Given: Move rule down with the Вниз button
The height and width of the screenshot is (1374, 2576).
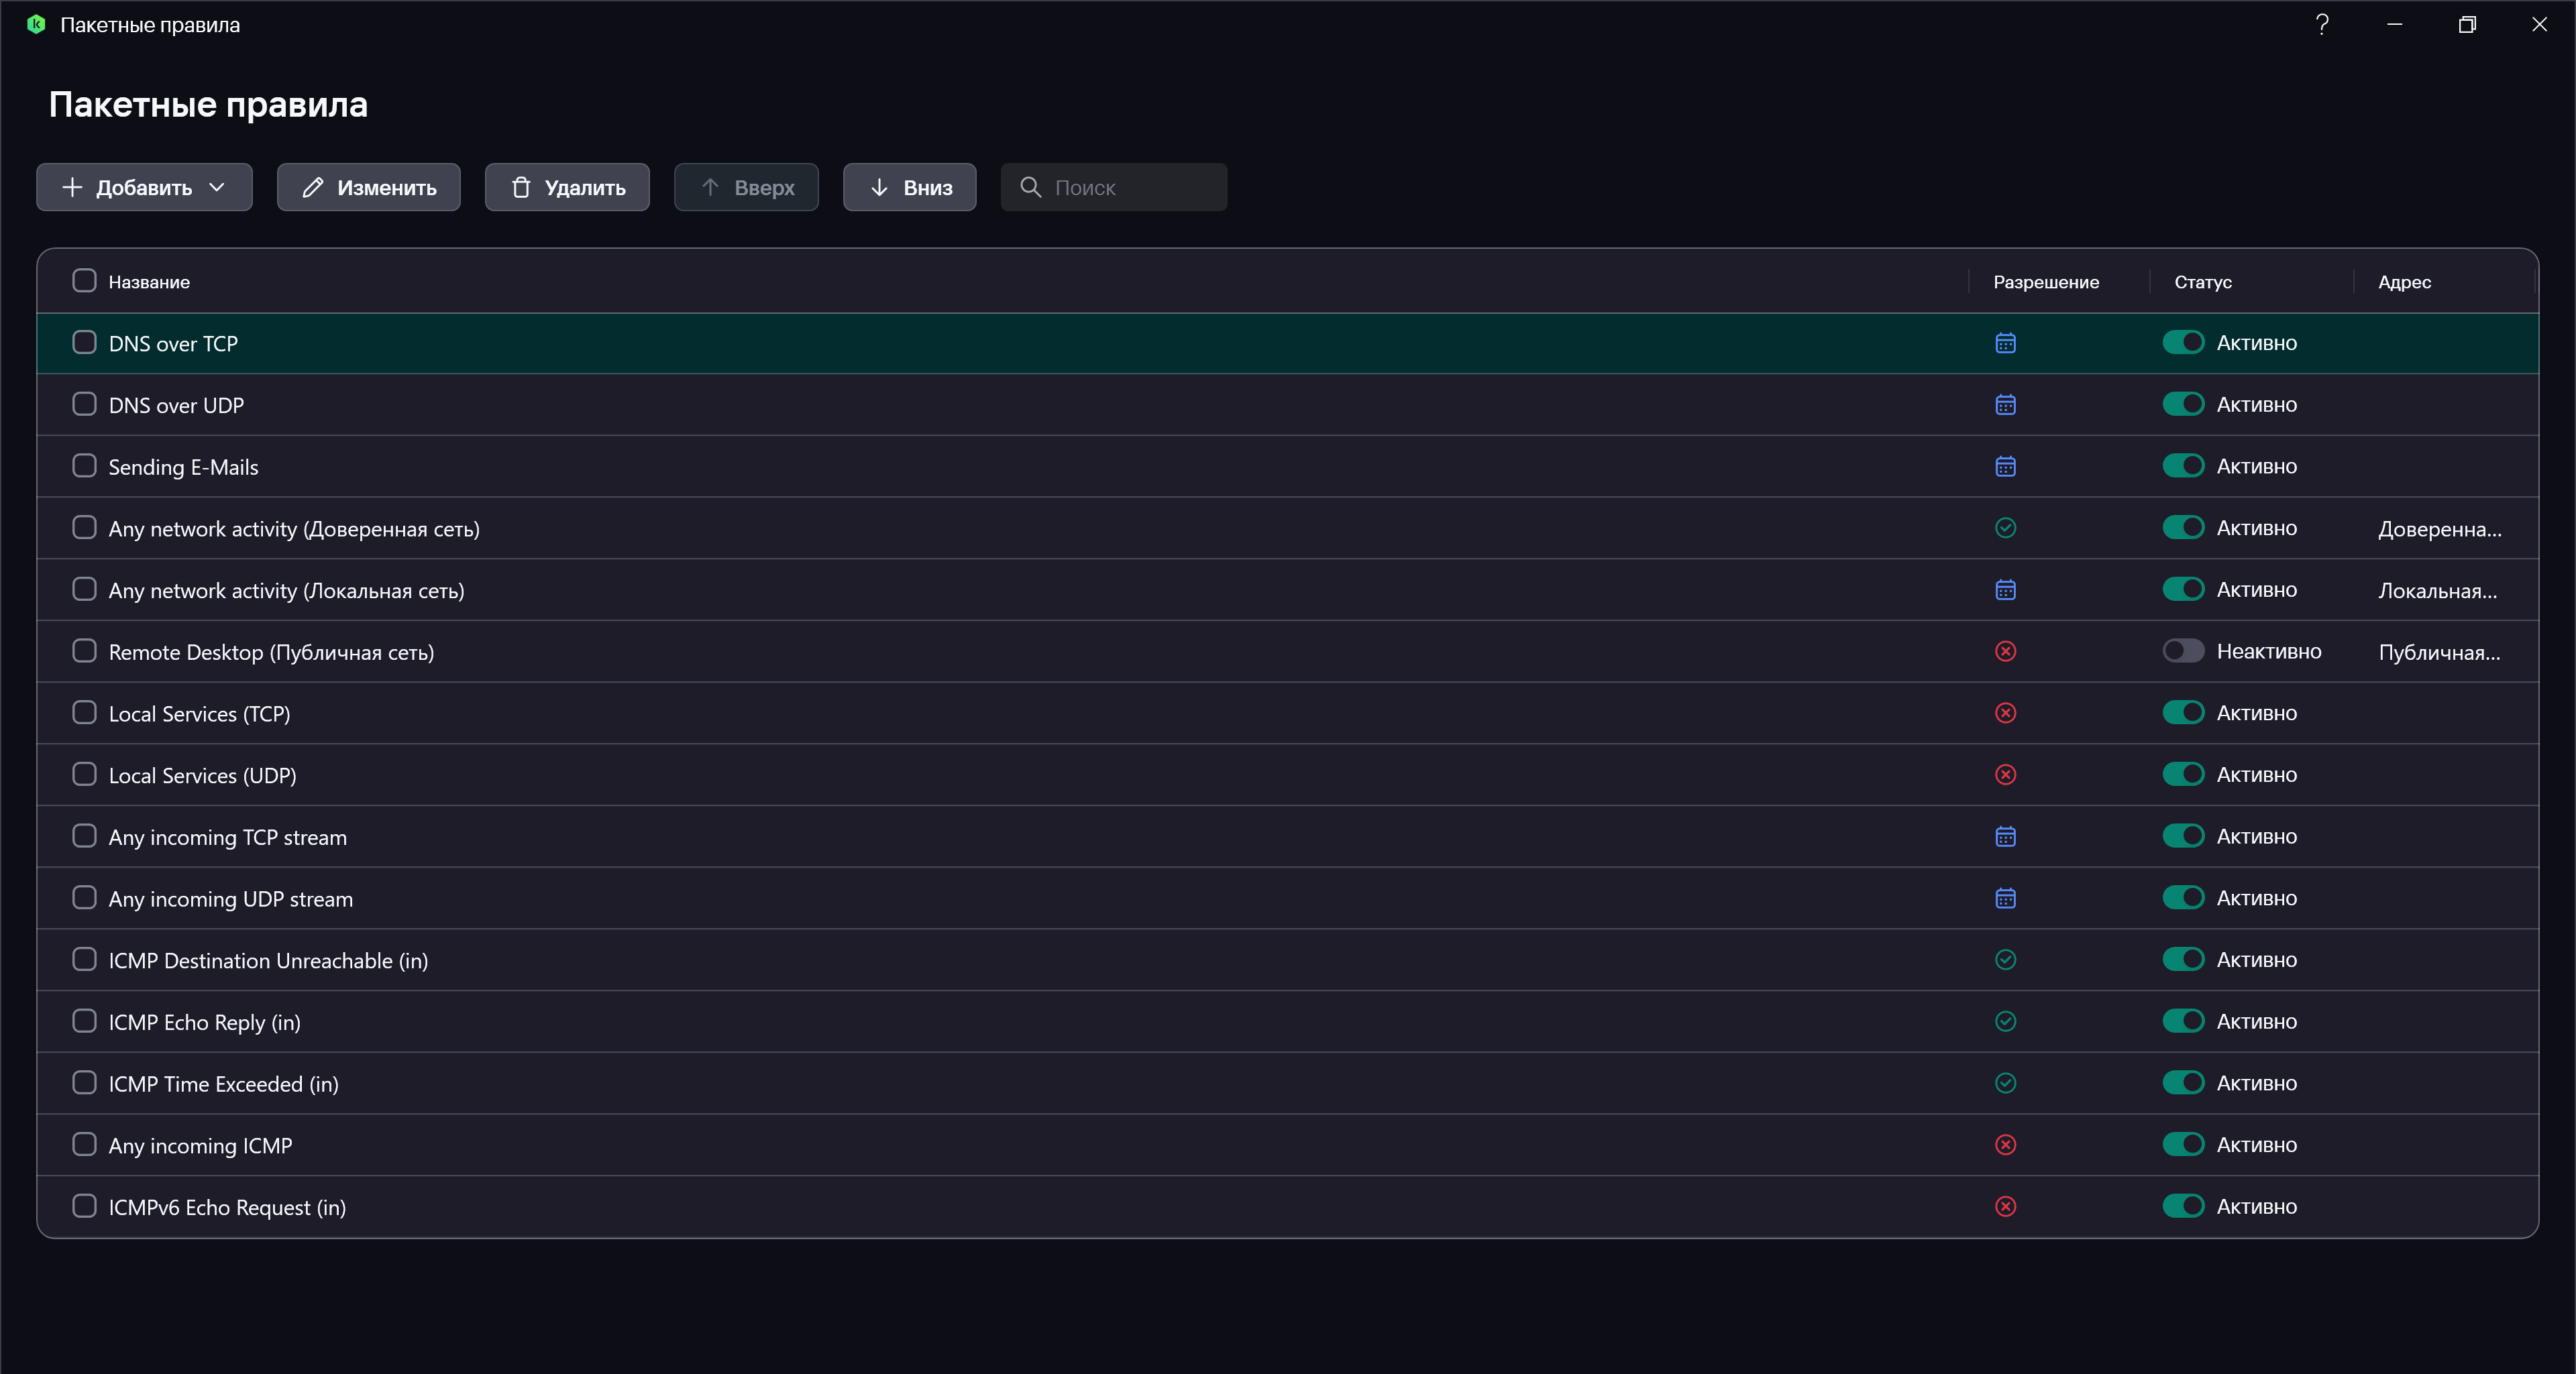Looking at the screenshot, I should pos(909,188).
